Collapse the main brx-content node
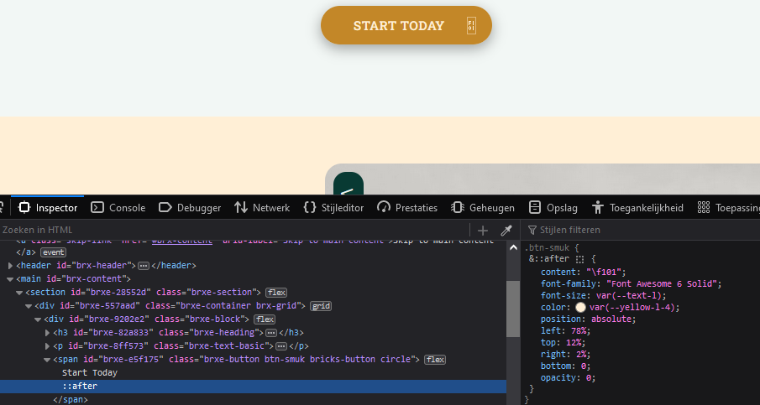Screen dimensions: 760x405 click(11, 279)
